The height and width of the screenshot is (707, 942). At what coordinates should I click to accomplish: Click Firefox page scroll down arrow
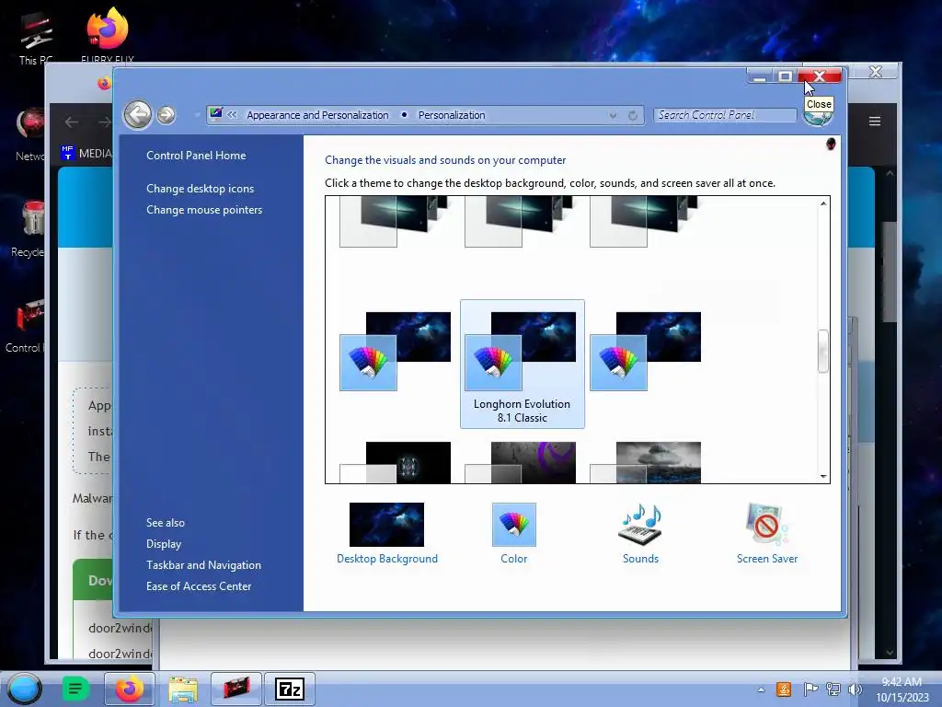click(x=890, y=653)
